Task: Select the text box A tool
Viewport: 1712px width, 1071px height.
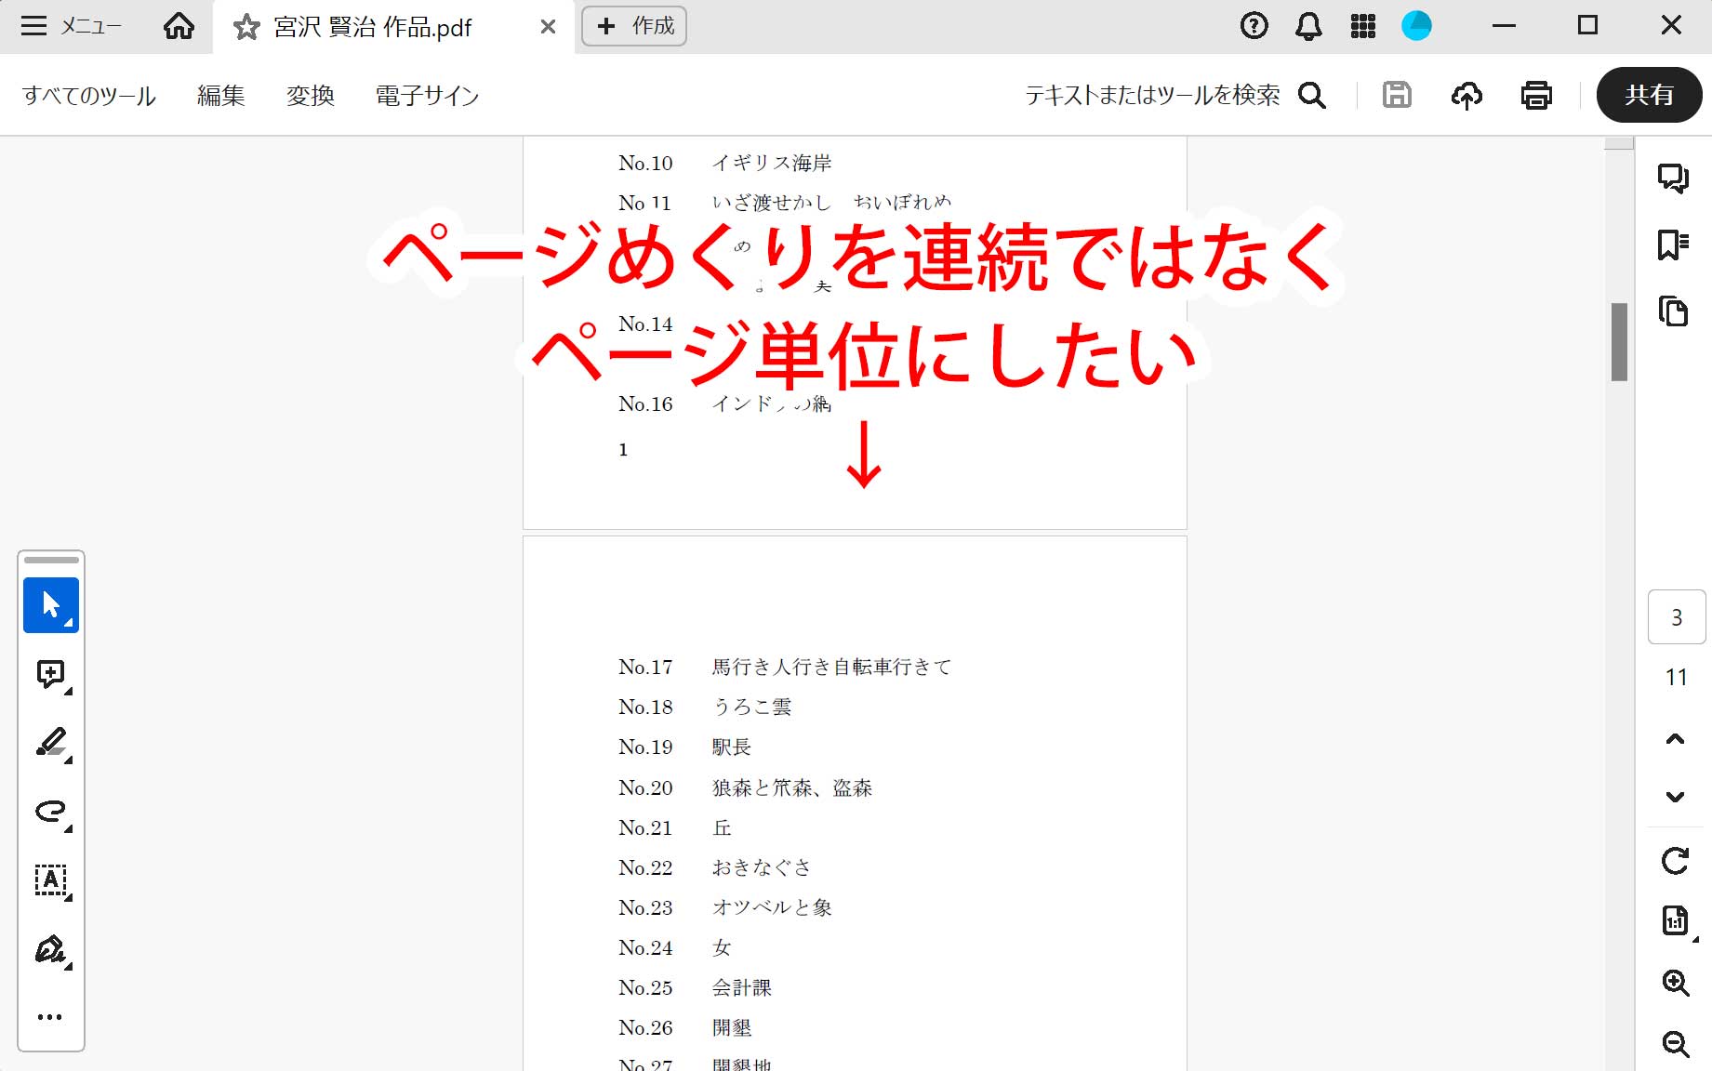Action: coord(51,880)
